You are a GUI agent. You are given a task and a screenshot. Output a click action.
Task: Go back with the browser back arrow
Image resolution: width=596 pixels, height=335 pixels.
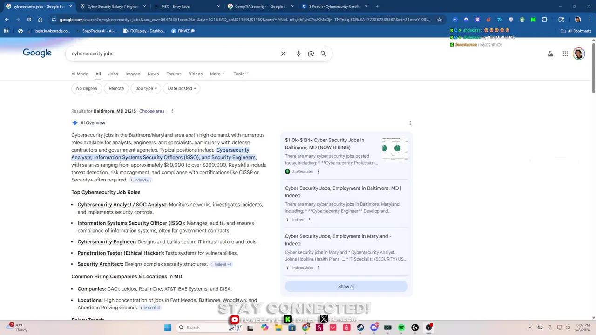coord(7,20)
